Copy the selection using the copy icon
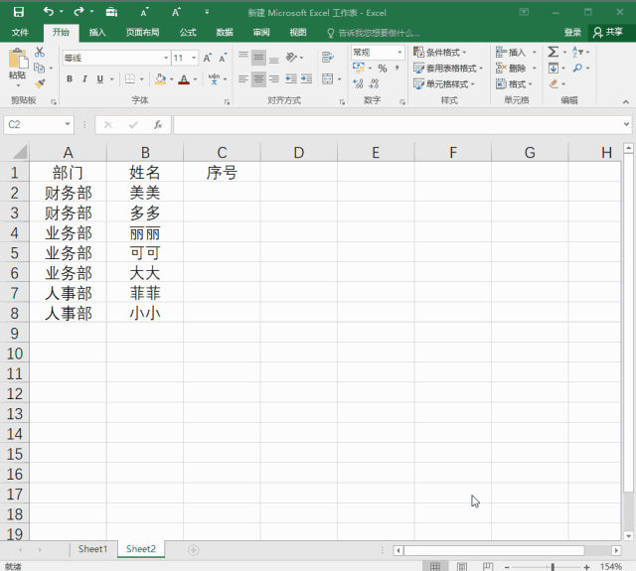This screenshot has height=571, width=636. coord(40,68)
